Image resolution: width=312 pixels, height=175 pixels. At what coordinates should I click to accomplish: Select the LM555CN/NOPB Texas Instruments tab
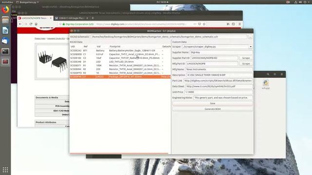[35, 18]
